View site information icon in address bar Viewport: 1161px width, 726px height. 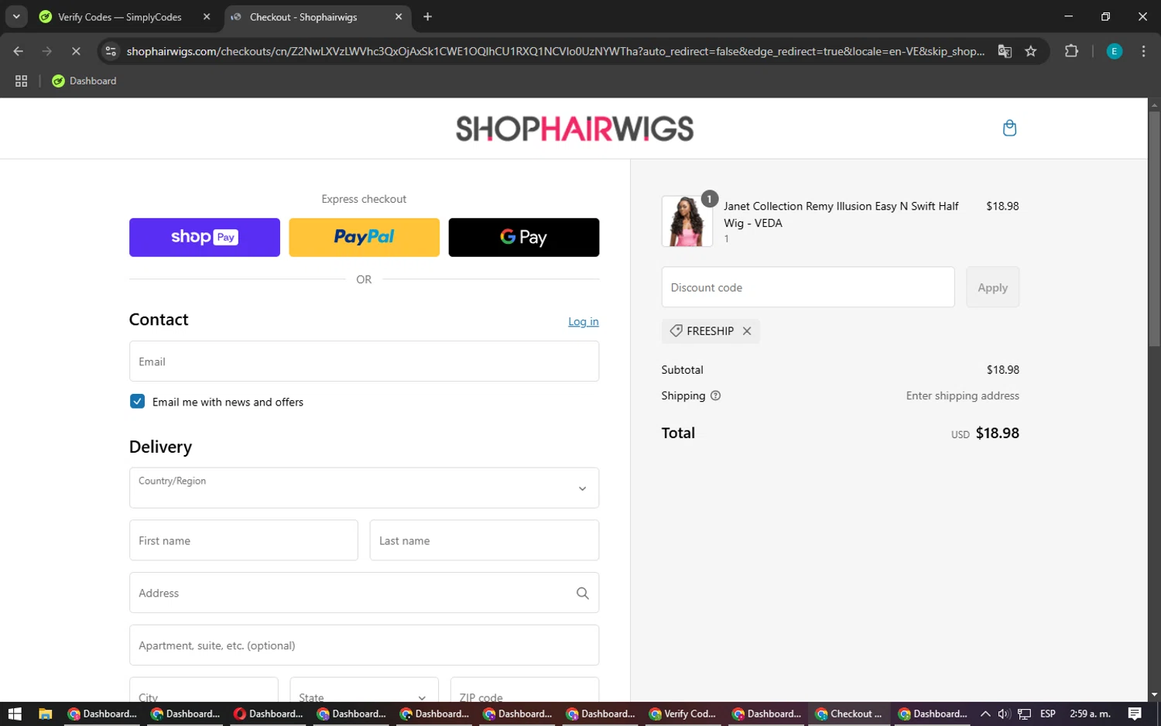pyautogui.click(x=111, y=51)
